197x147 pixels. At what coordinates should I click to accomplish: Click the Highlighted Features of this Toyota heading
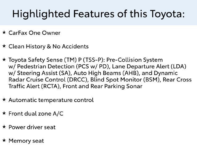tap(98, 13)
